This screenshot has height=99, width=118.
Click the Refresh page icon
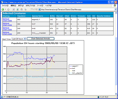(17, 9)
